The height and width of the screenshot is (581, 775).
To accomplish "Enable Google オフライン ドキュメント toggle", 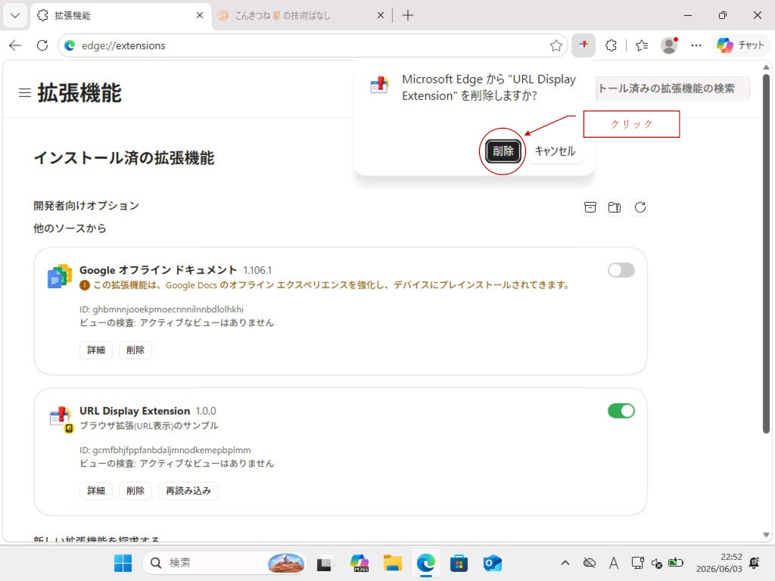I will click(x=621, y=270).
